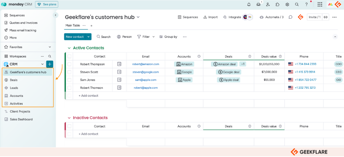Screen dimensions: 344x157
Task: Click the top bar search magnifier
Action: 297,4
